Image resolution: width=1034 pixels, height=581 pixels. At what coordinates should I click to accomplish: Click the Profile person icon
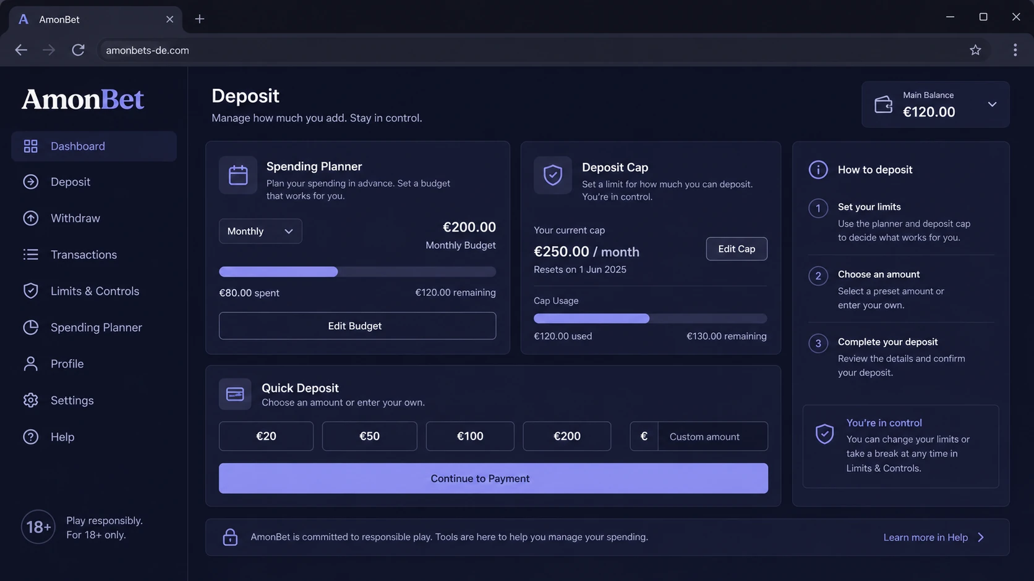(30, 364)
